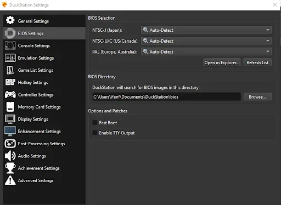This screenshot has width=281, height=205.
Task: Click the Open in Explorer button
Action: pos(222,62)
